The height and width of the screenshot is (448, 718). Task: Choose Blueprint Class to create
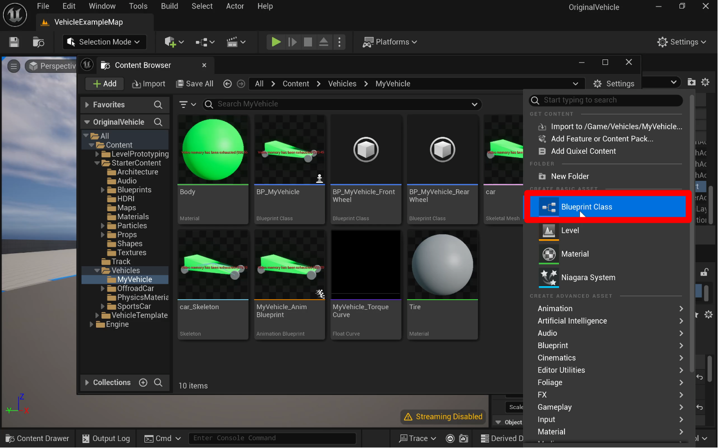(607, 207)
